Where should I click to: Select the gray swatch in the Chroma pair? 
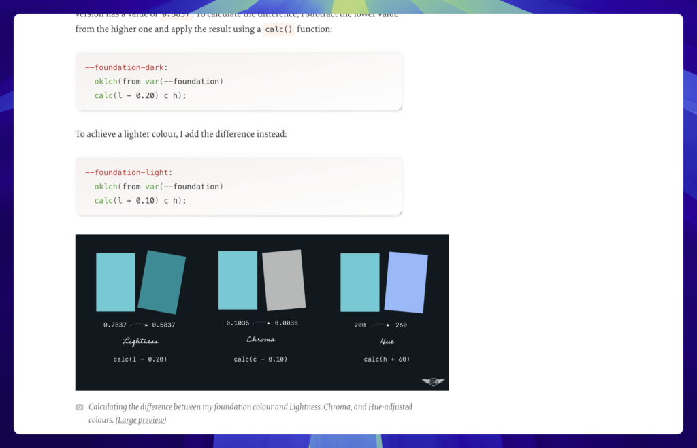[282, 279]
